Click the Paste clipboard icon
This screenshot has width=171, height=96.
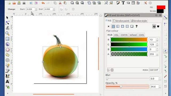coord(65,3)
